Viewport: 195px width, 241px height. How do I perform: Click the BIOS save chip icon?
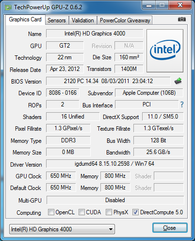tap(178, 81)
